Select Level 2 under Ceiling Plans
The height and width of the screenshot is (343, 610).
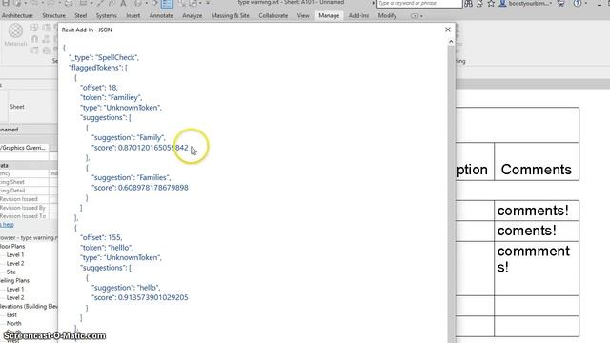point(15,297)
